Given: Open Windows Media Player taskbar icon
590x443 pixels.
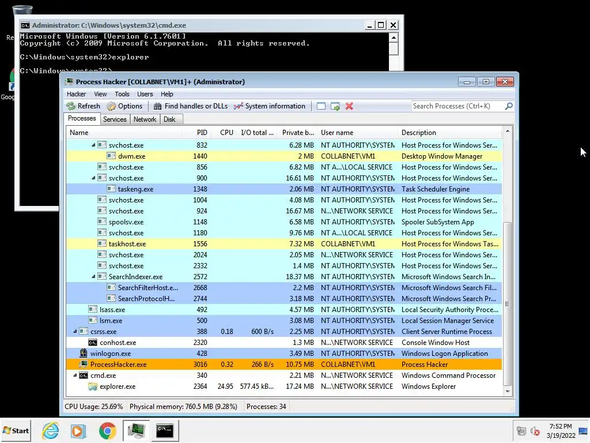Looking at the screenshot, I should [78, 430].
